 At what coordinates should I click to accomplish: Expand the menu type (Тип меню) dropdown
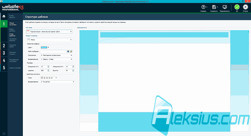[49, 32]
